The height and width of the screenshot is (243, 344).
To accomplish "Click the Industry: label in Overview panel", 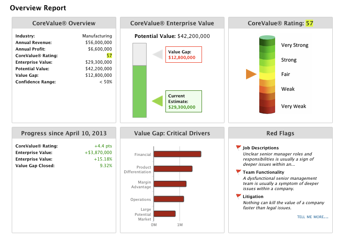I will click(x=25, y=36).
